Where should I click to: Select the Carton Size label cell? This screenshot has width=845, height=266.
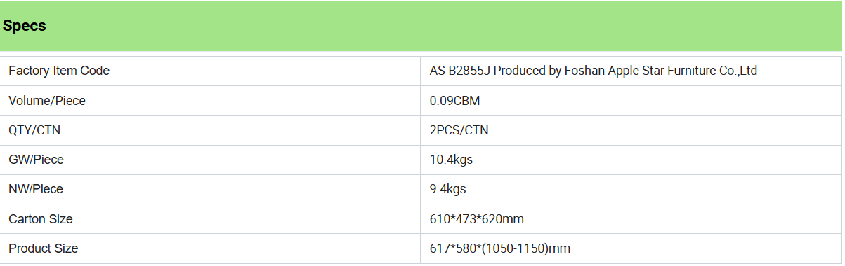pos(210,219)
